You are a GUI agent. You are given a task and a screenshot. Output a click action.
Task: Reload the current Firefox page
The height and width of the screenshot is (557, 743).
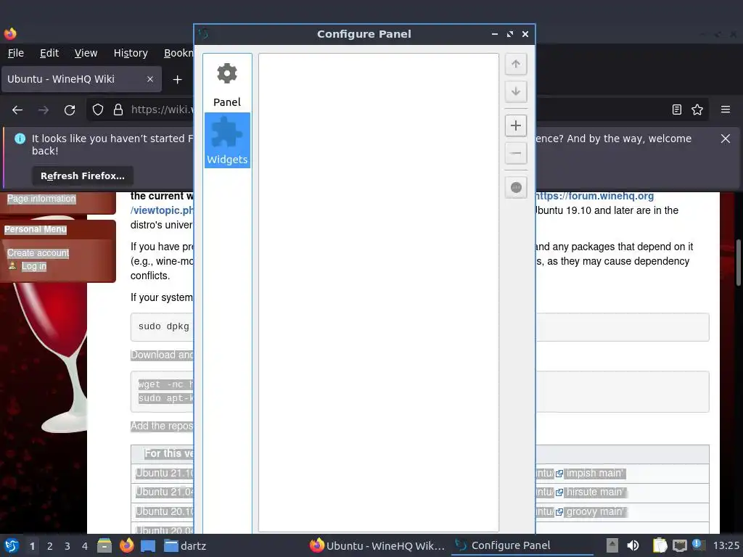coord(70,110)
